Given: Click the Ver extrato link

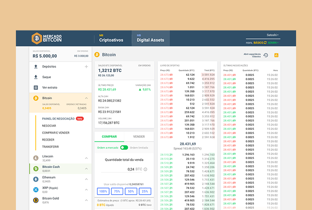Looking at the screenshot, I should click(x=50, y=87).
